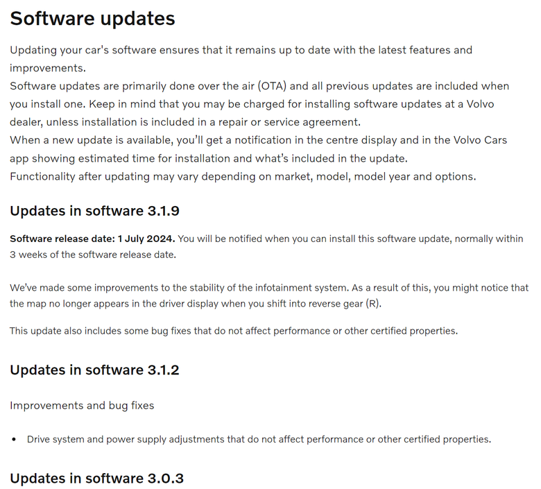Click the bold "Software release date: 1 July 2024" text
This screenshot has width=541, height=489.
(92, 239)
